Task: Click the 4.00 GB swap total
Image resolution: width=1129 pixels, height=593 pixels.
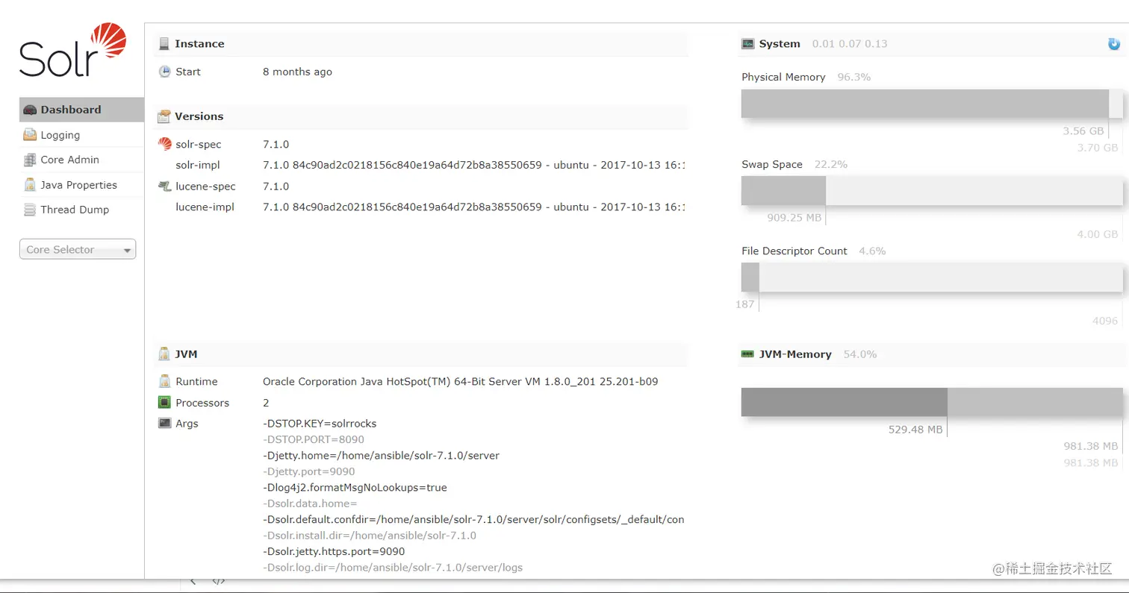Action: tap(1098, 234)
